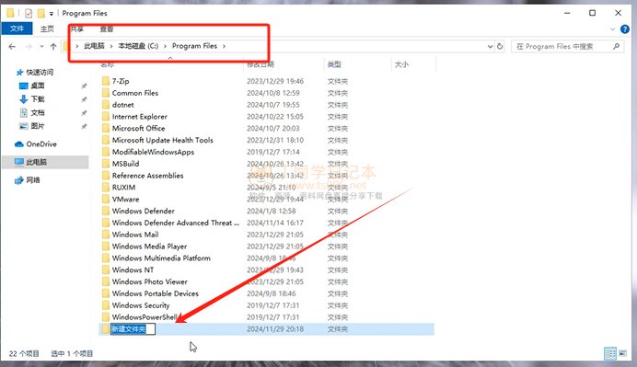Click the Windows Mail folder icon
The width and height of the screenshot is (637, 367).
tap(106, 235)
